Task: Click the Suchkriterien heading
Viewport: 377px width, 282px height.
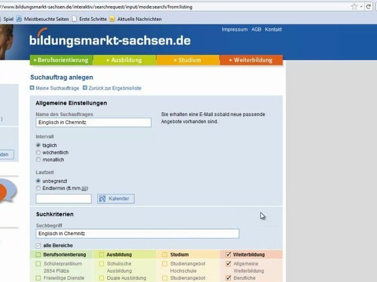Action: tap(55, 214)
